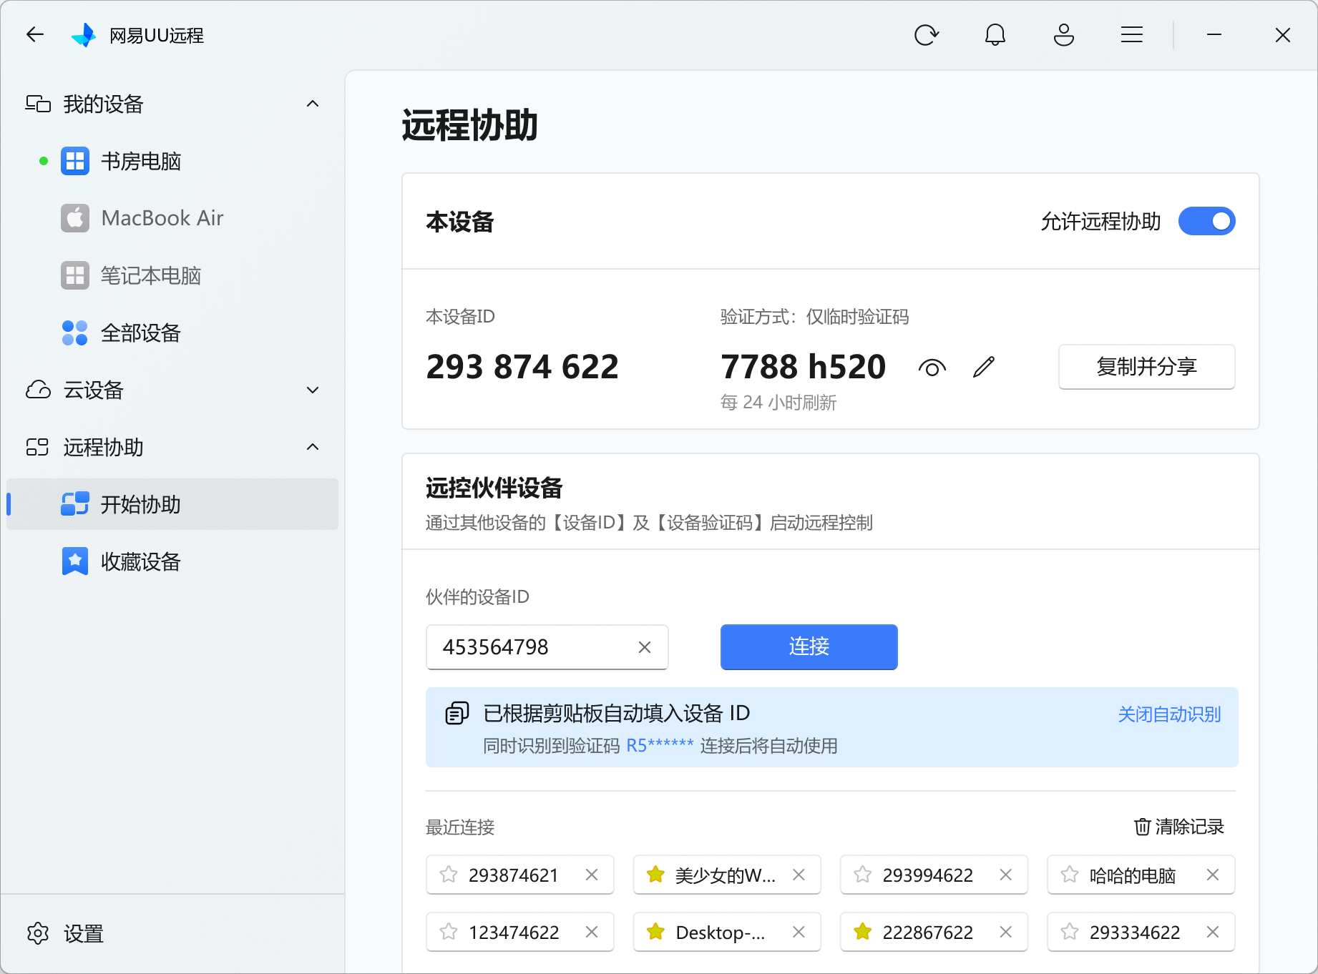1318x974 pixels.
Task: Unstar the 222867622 recent device
Action: (863, 932)
